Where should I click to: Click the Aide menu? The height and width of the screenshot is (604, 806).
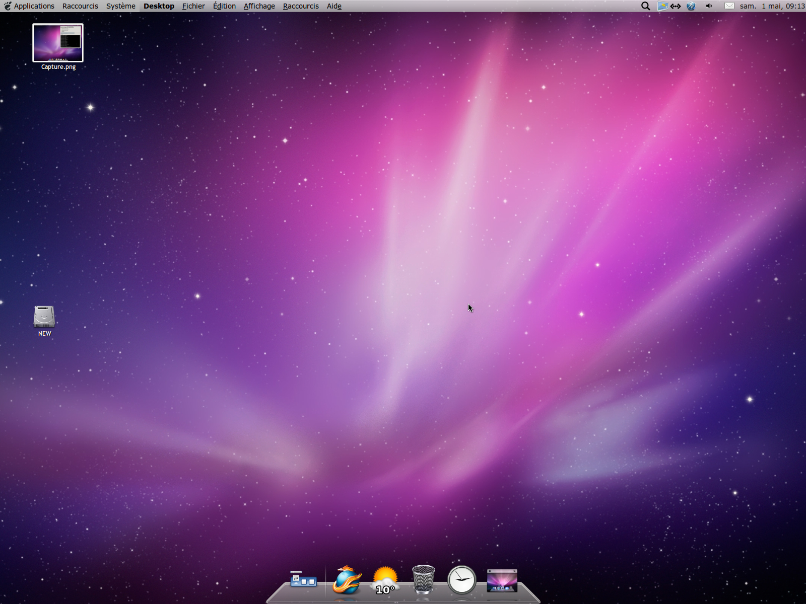pyautogui.click(x=334, y=6)
